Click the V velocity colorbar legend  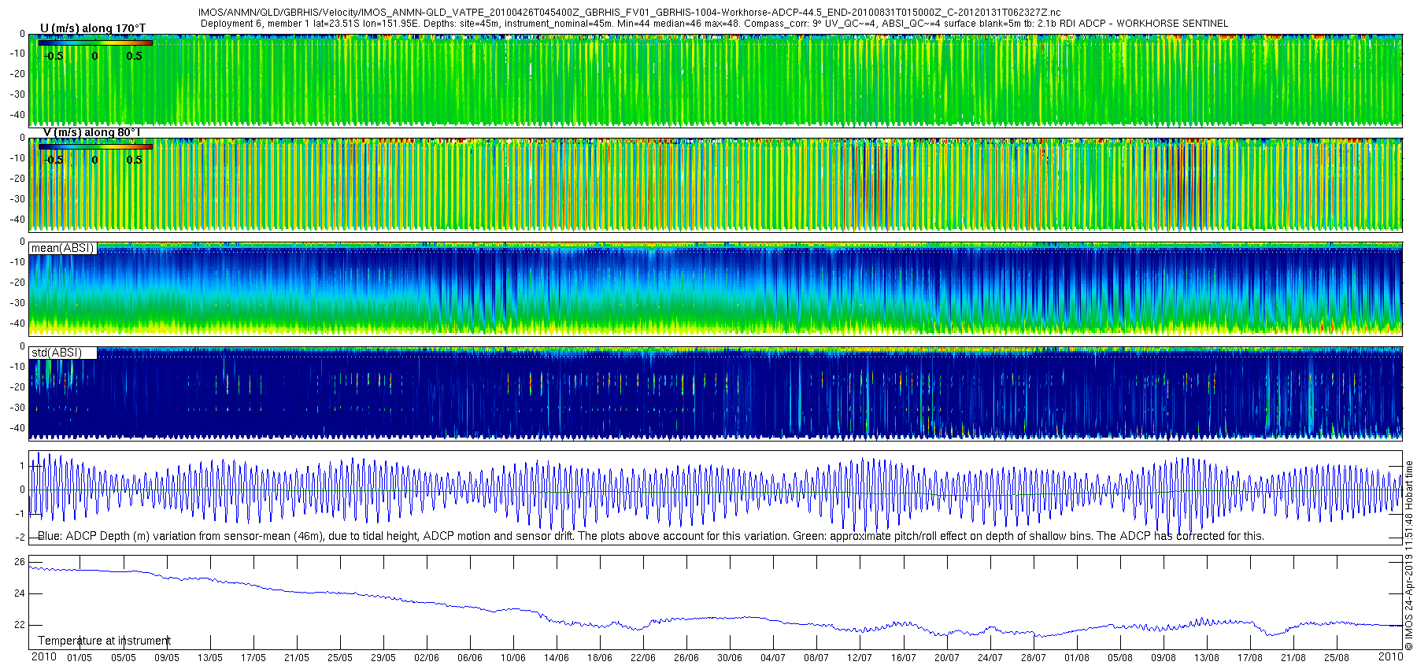[x=94, y=146]
